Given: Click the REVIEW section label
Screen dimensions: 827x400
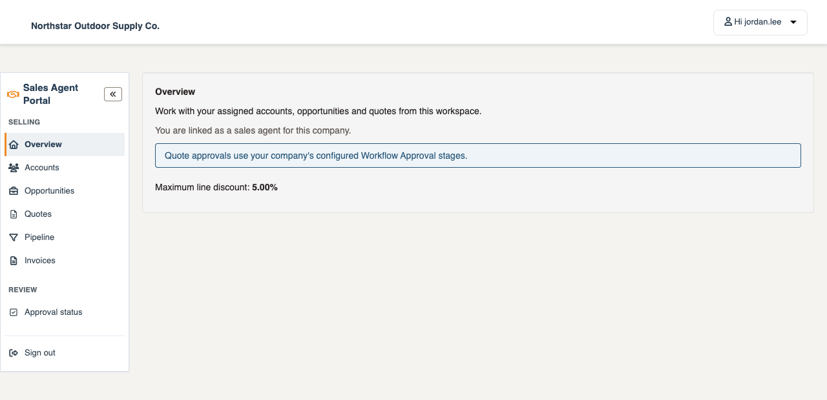Looking at the screenshot, I should point(23,290).
